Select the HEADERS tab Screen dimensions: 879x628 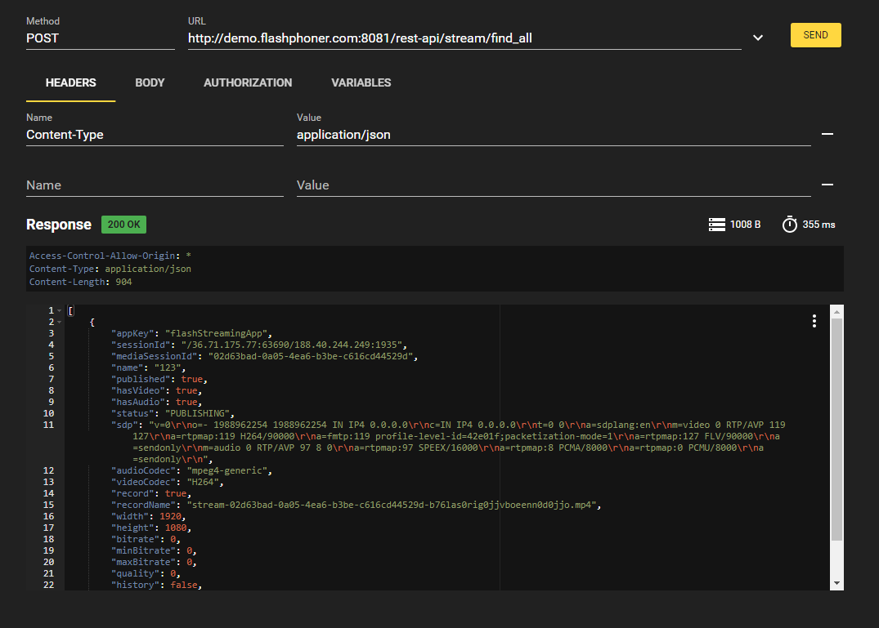(70, 82)
